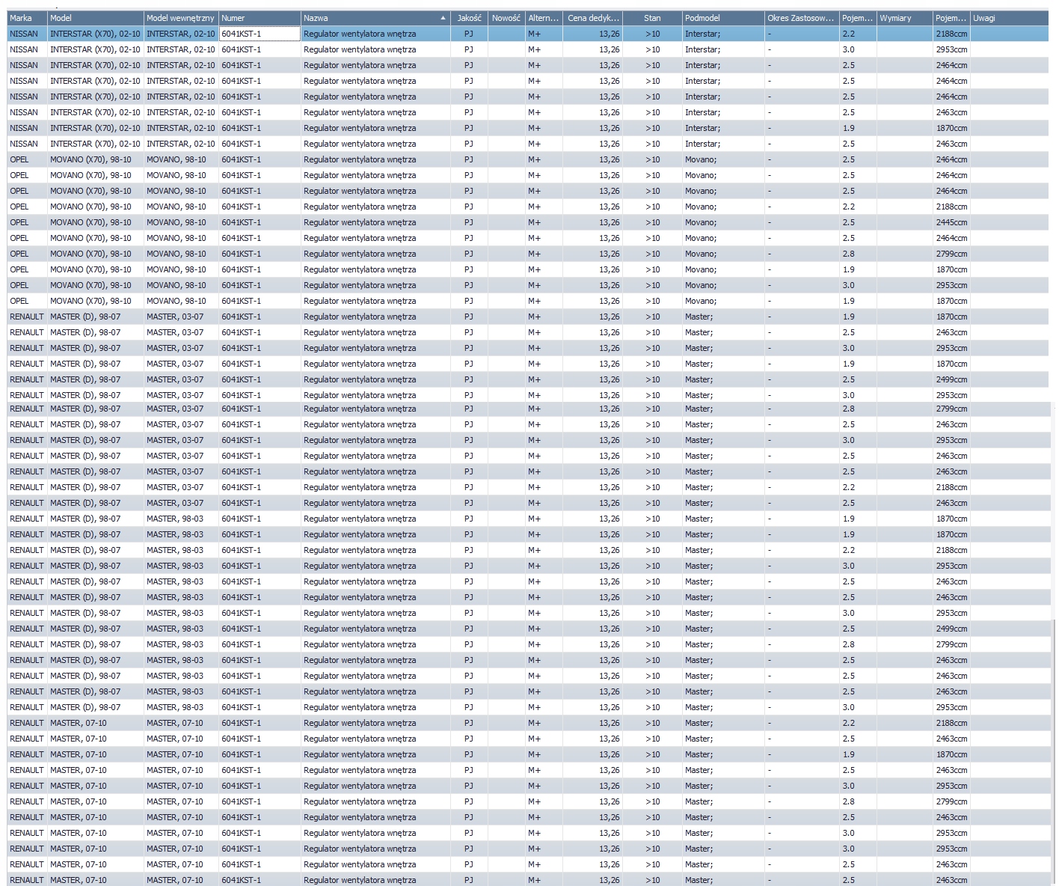Sort by Cena dedyk... column header
Image resolution: width=1059 pixels, height=886 pixels.
[x=593, y=18]
